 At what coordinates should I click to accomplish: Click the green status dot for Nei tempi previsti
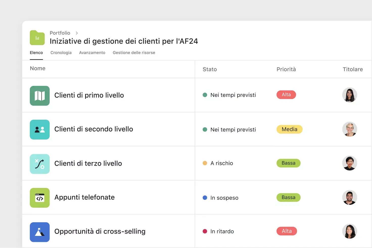(x=205, y=95)
